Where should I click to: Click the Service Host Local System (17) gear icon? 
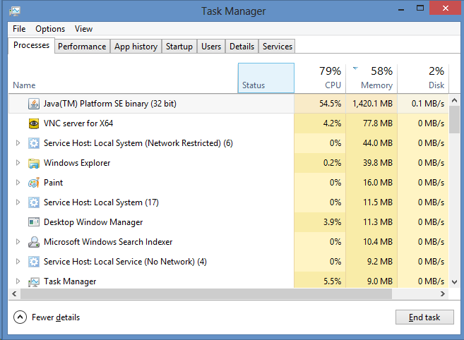point(34,202)
